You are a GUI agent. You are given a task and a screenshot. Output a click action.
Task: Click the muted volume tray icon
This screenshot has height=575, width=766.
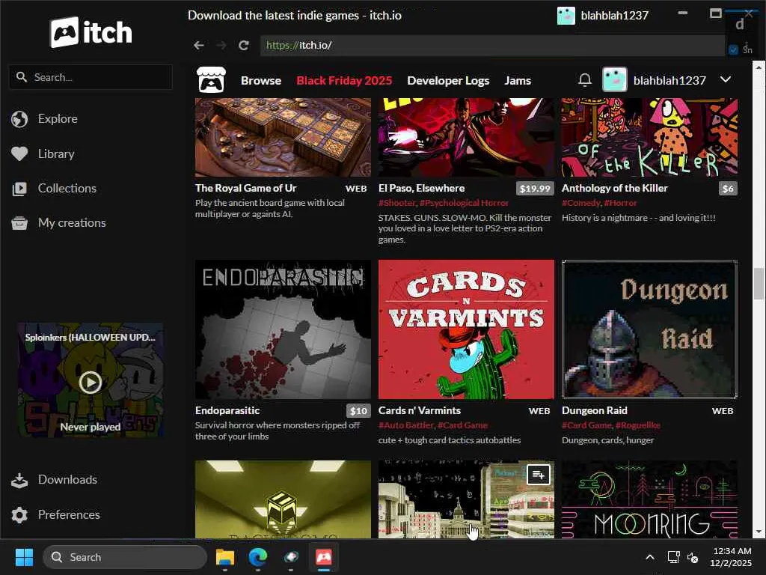tap(693, 557)
